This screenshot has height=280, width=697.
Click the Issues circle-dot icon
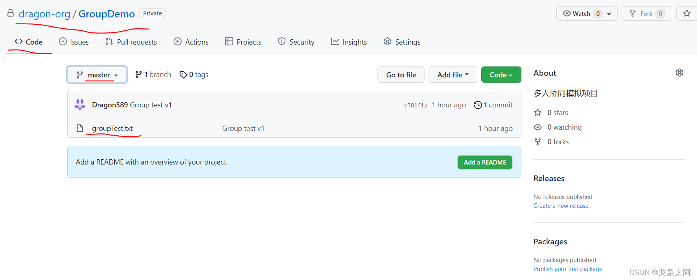click(63, 41)
